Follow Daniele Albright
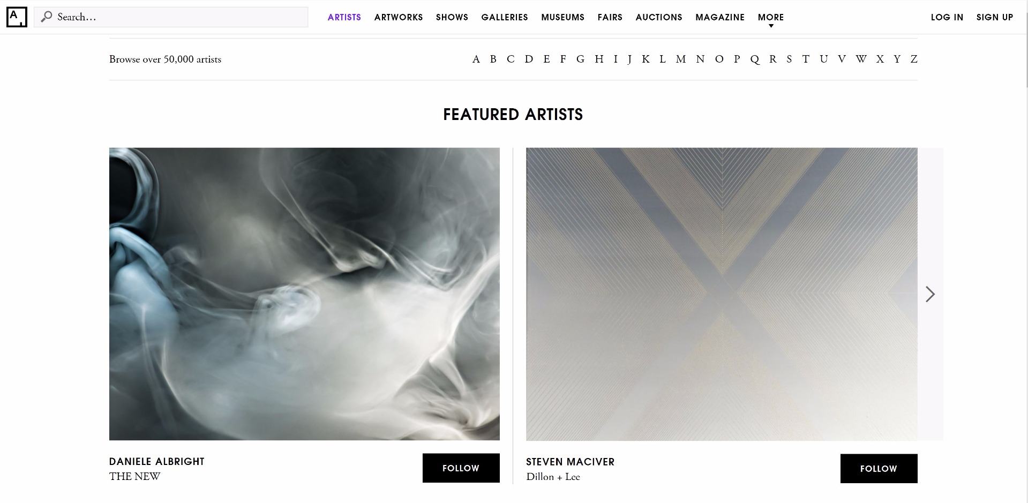 coord(461,468)
